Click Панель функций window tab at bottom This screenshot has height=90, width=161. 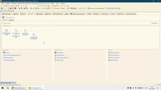pos(8,83)
